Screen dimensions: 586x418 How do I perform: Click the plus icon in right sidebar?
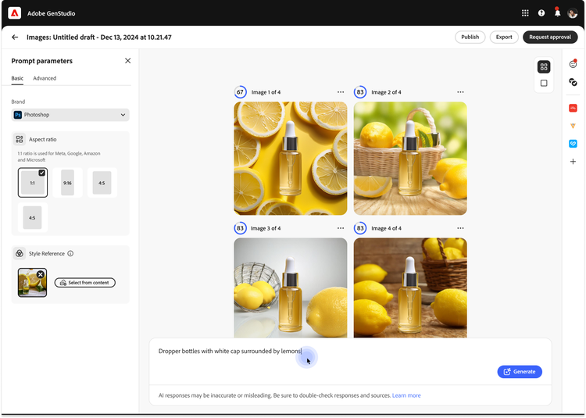[x=573, y=162]
